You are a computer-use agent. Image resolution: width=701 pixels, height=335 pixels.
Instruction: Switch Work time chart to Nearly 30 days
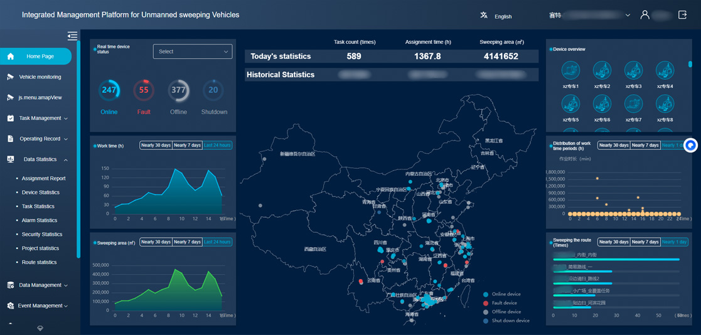pyautogui.click(x=156, y=146)
